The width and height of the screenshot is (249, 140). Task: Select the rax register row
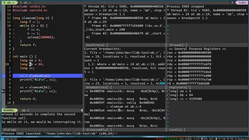pyautogui.click(x=189, y=53)
